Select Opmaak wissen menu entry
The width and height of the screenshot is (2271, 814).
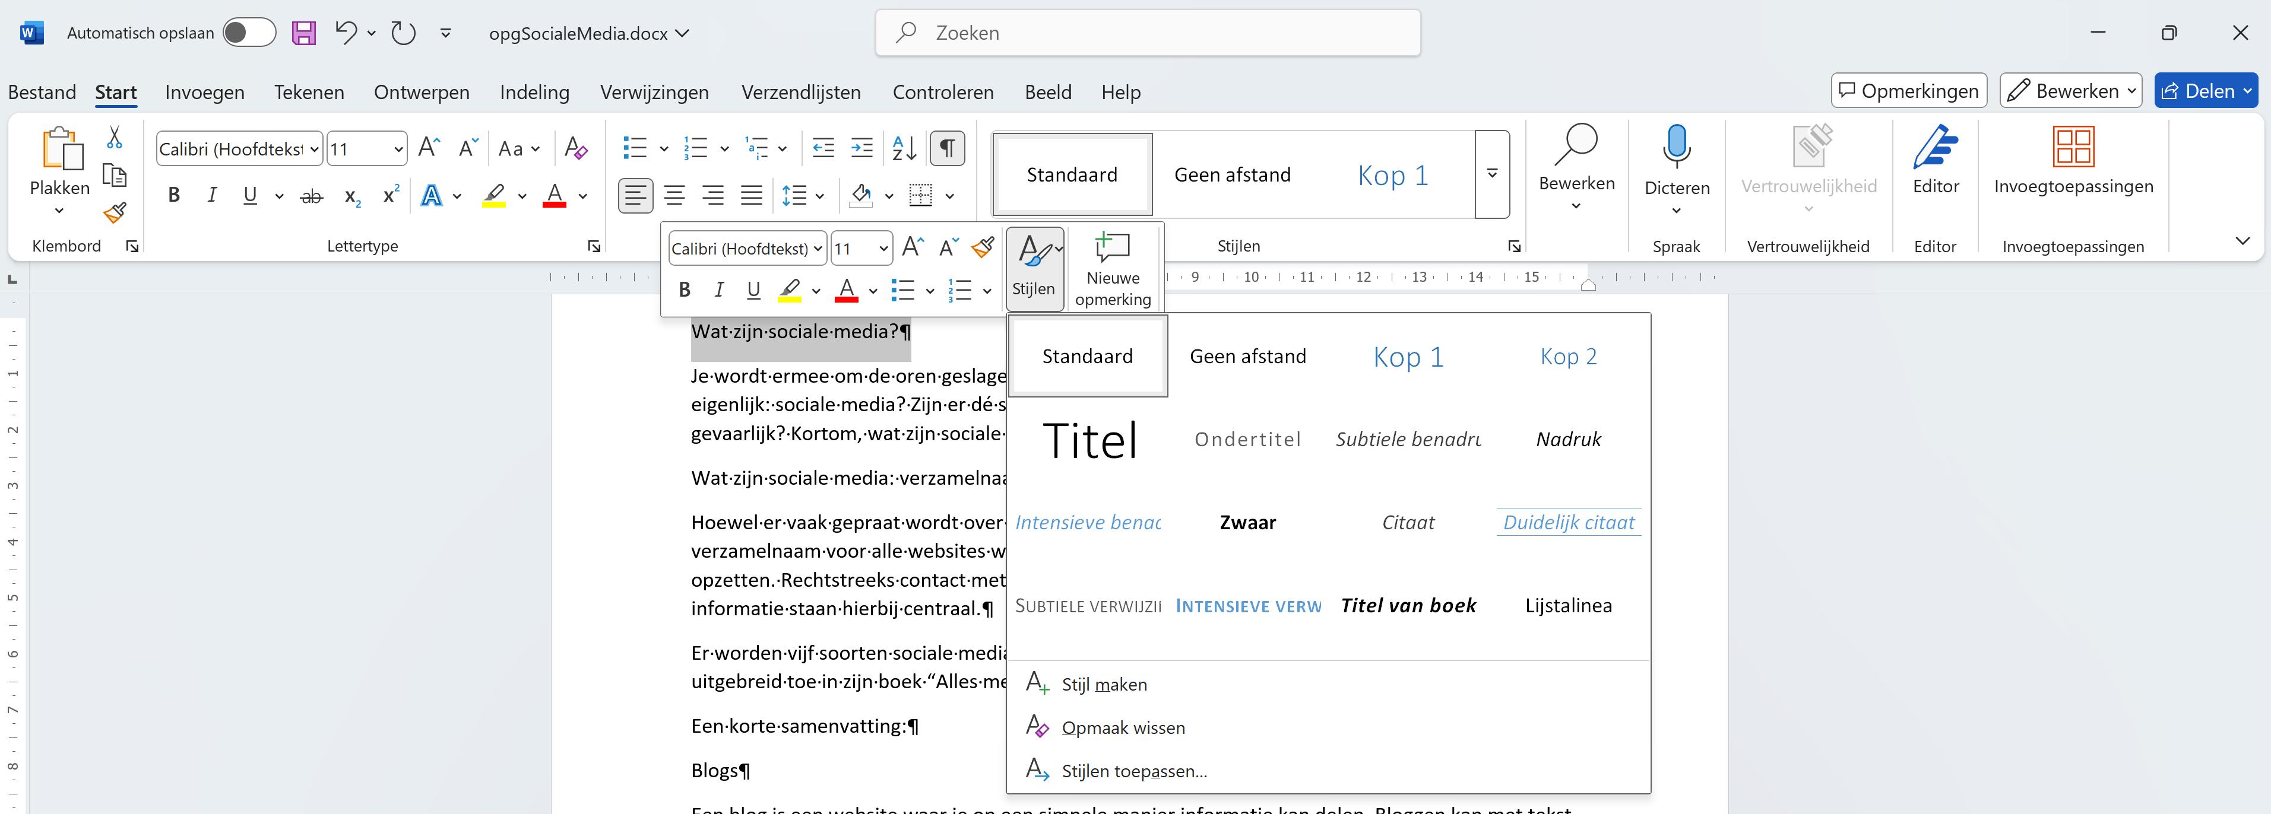tap(1122, 727)
